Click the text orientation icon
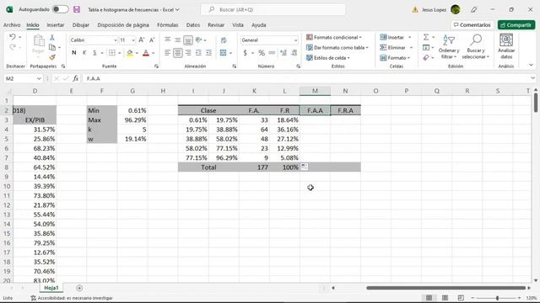This screenshot has width=540, height=303. pos(199,40)
